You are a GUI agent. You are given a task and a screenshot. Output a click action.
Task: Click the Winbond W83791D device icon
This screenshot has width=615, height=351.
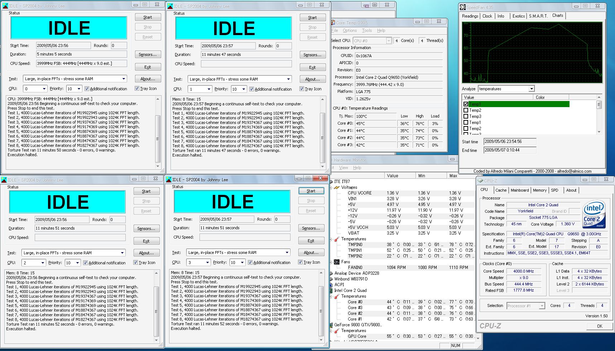coord(331,279)
